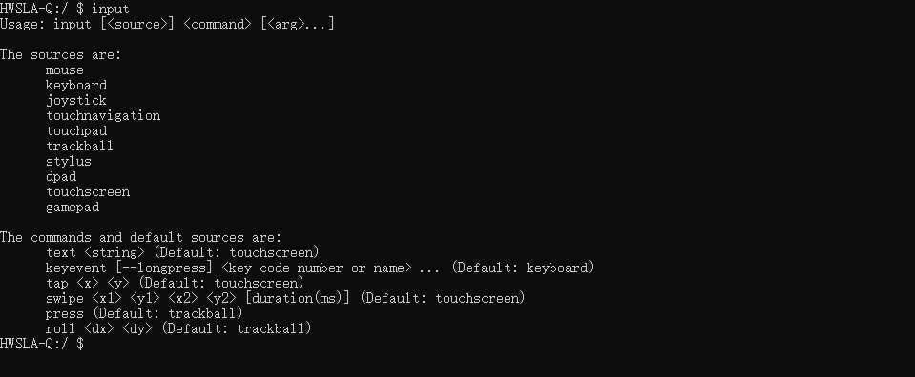
Task: Click the 'joystick' source line
Action: coord(76,101)
